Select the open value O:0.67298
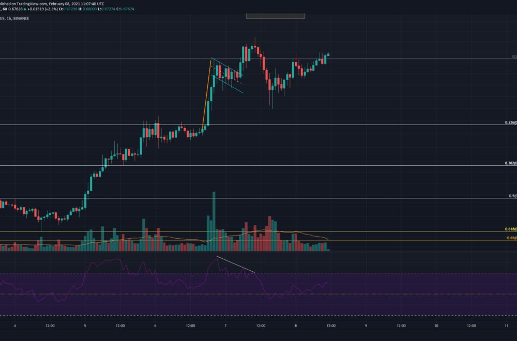Image resolution: width=517 pixels, height=341 pixels. [68, 9]
